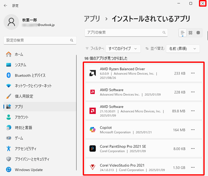Screen dimensions: 208x176
Task: Click the インストールされているアプリ heading
Action: point(151,19)
